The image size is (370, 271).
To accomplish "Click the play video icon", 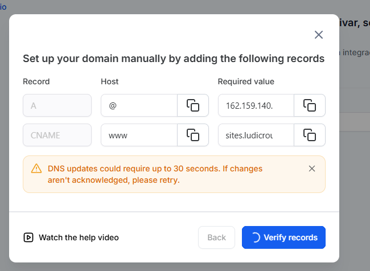I will click(x=28, y=237).
